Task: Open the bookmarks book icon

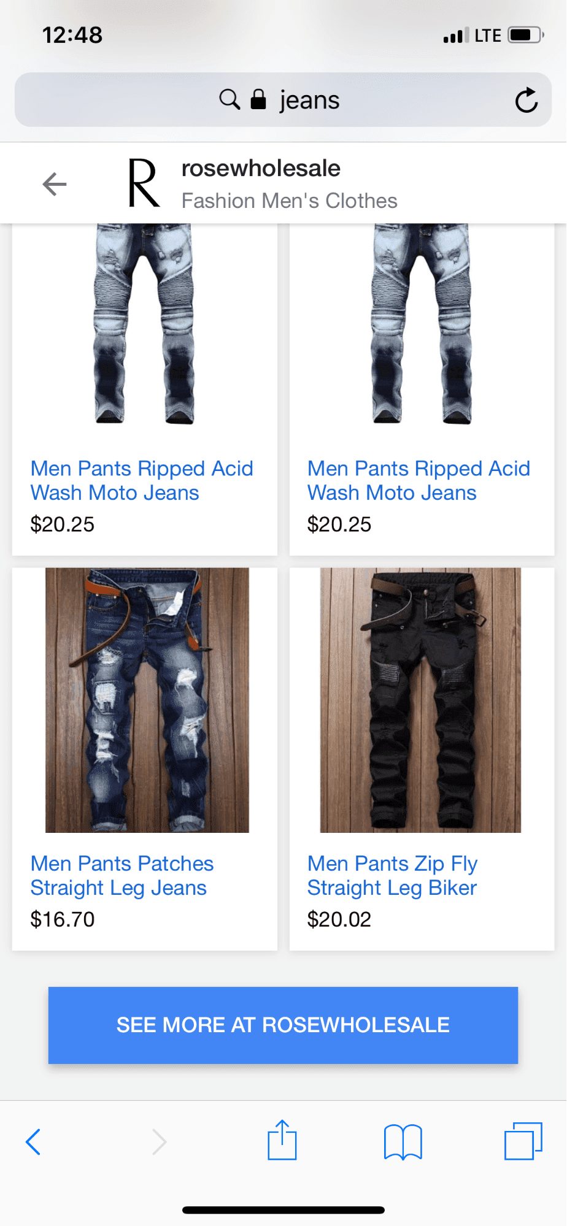Action: 403,1141
